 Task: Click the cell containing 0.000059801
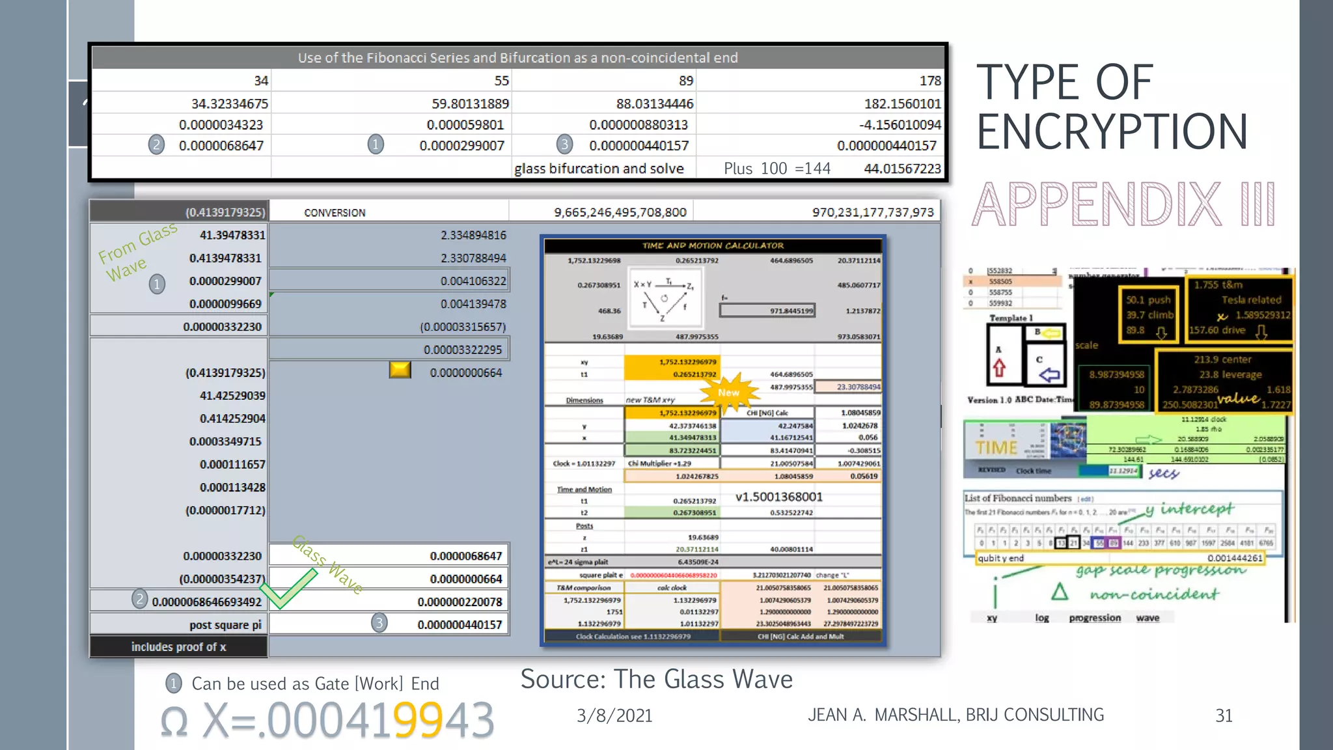[391, 124]
